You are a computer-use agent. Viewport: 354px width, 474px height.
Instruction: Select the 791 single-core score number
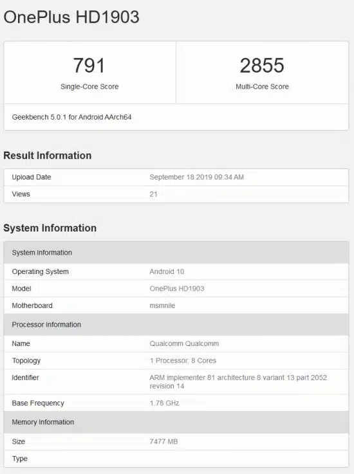click(x=89, y=66)
